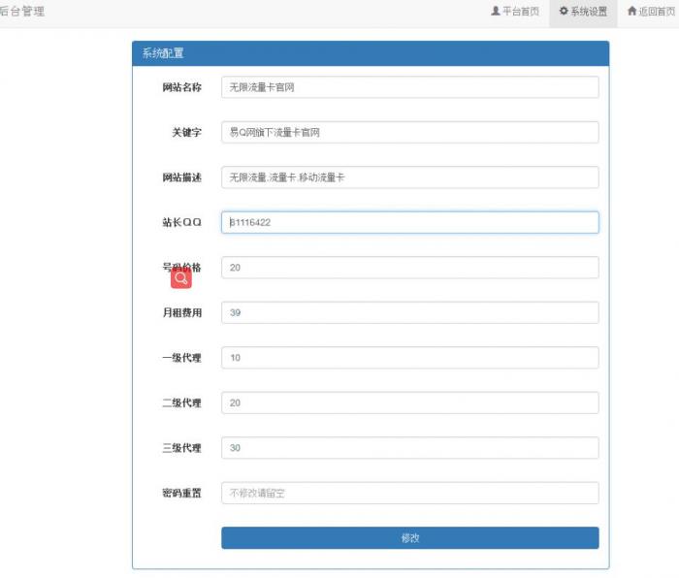Click into the 关键字 input box
This screenshot has width=679, height=578.
409,132
